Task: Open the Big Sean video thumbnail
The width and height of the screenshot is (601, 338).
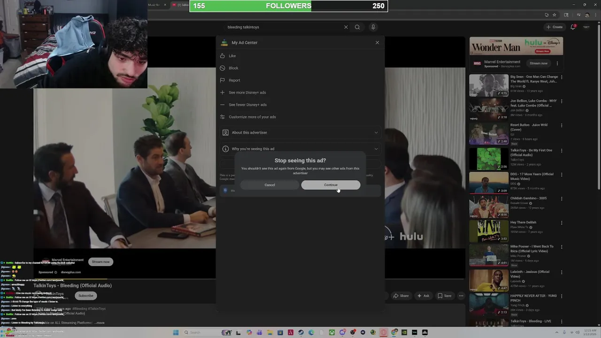Action: tap(489, 85)
